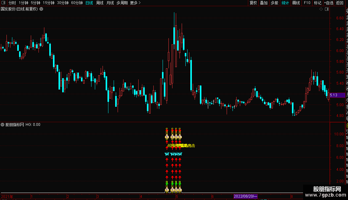
Task: Click the diamond icon above the price chart
Action: click(x=321, y=9)
